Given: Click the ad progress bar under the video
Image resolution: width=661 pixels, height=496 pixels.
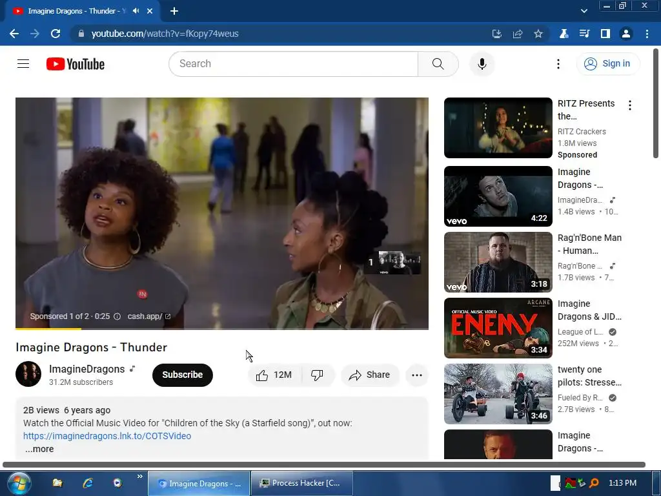Looking at the screenshot, I should click(x=222, y=329).
